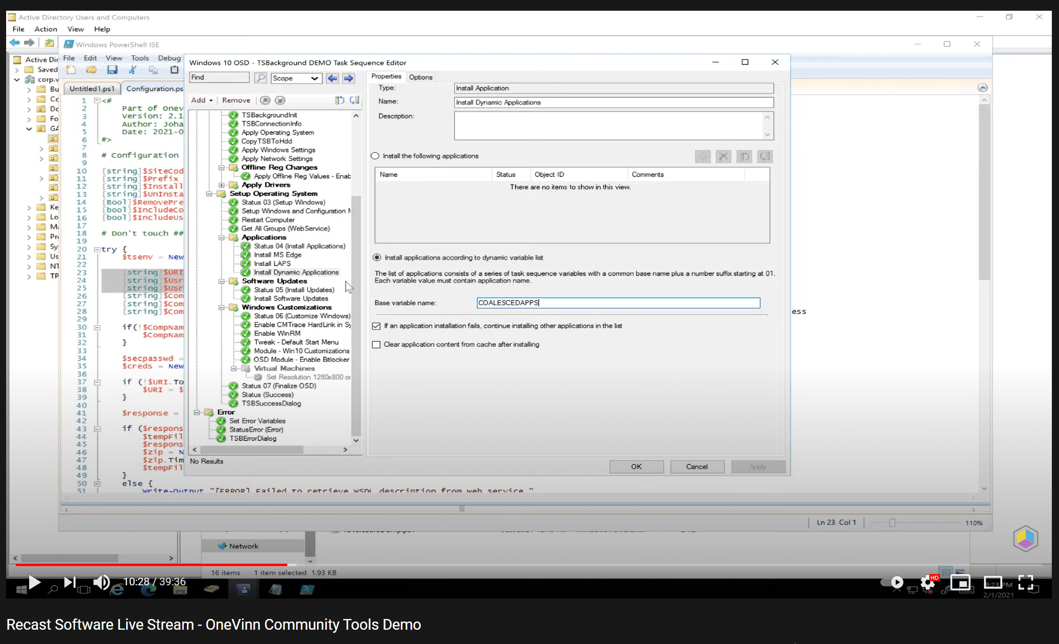Click the Cancel button
This screenshot has height=644, width=1059.
tap(697, 466)
